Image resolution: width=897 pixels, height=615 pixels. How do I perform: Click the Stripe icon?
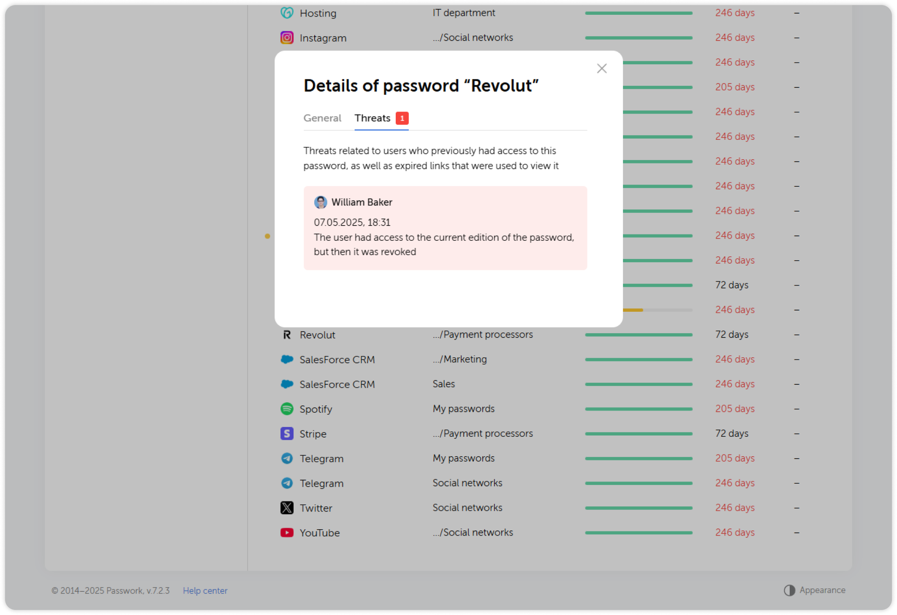click(287, 433)
